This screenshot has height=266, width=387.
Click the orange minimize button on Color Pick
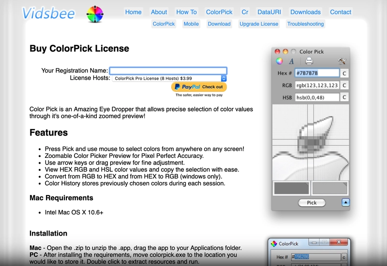285,52
